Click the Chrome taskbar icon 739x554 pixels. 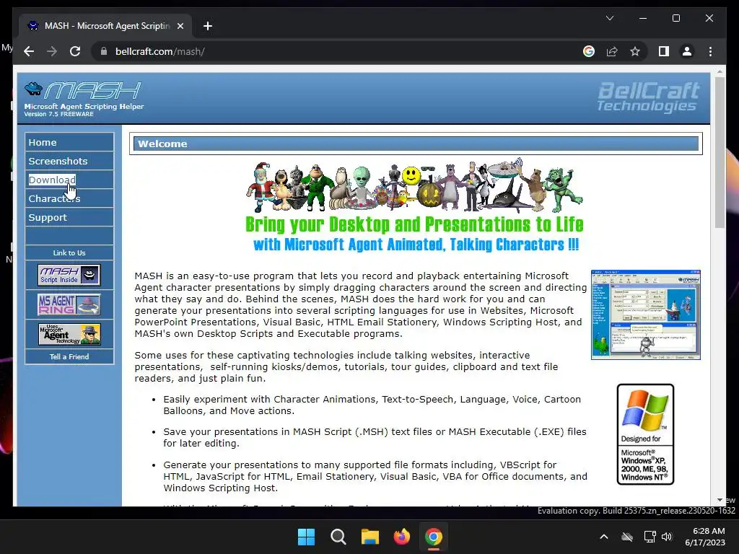(434, 537)
